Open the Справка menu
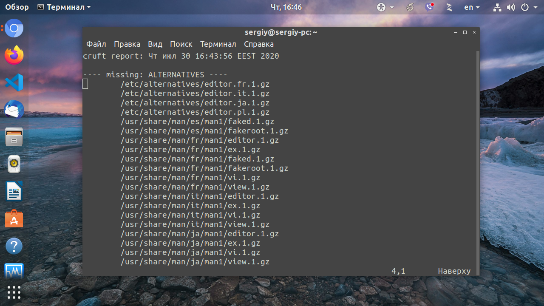 click(259, 44)
